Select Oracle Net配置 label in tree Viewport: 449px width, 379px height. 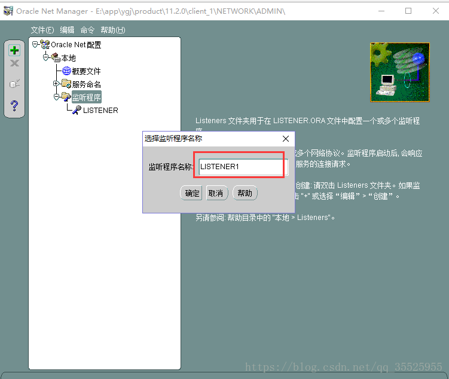[x=76, y=45]
